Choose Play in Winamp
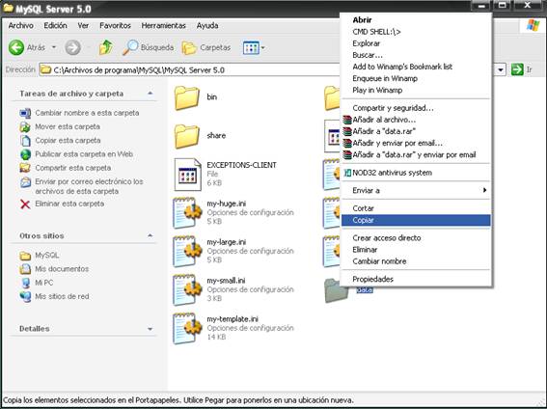This screenshot has height=409, width=547. click(x=416, y=90)
